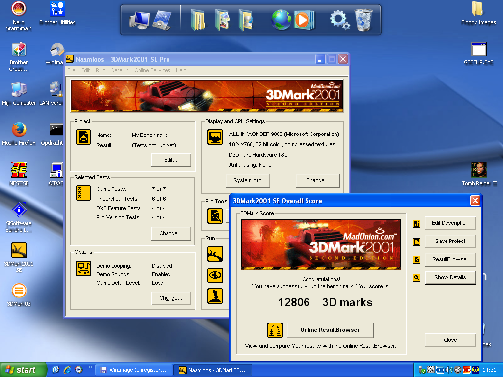503x377 pixels.
Task: Click the magnifier icon beside Show Details
Action: coord(417,278)
